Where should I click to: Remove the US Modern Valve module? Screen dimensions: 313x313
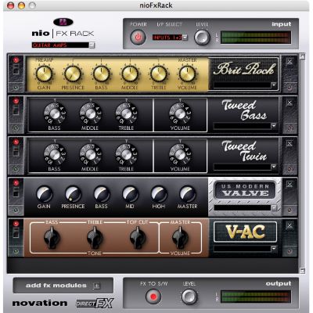point(290,185)
